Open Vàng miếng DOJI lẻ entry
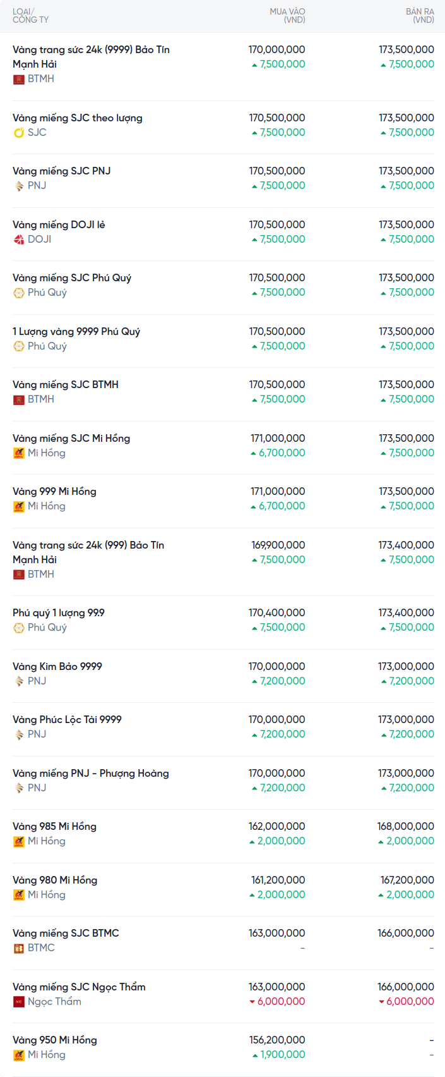 (59, 225)
